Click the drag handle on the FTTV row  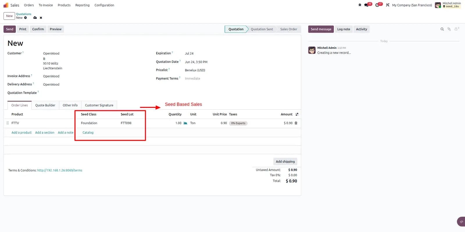click(8, 123)
